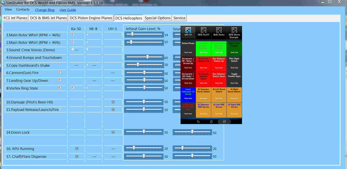This screenshot has width=347, height=169.
Task: Tap the Armament Selector Up tile
Action: pos(203,64)
